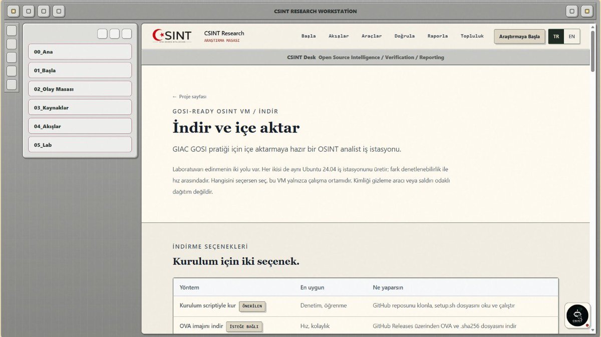601x337 pixels.
Task: Click the CSINT RESEARCH WORKSTATİON window title
Action: click(316, 11)
